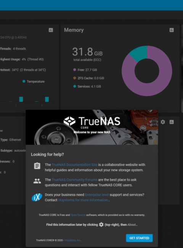The height and width of the screenshot is (248, 183).
Task: Click 'total available (ECC)' text
Action: 87,60
